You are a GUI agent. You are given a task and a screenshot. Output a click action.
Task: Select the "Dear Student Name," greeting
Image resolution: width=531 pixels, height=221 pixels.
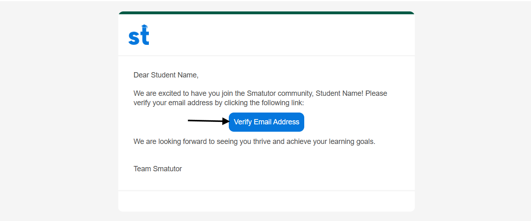point(166,75)
